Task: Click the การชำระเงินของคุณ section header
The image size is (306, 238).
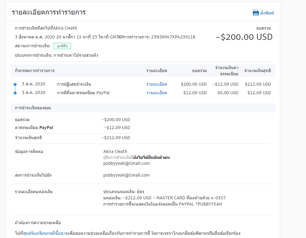Action: [x=33, y=108]
